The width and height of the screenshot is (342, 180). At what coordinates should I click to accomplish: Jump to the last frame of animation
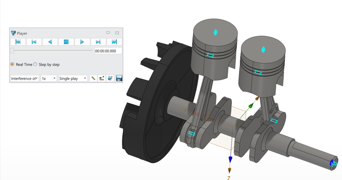click(x=114, y=42)
